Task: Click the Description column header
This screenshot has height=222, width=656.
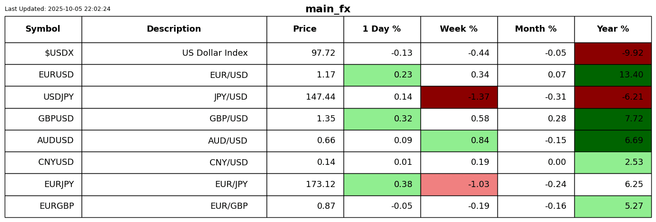Action: pos(174,29)
